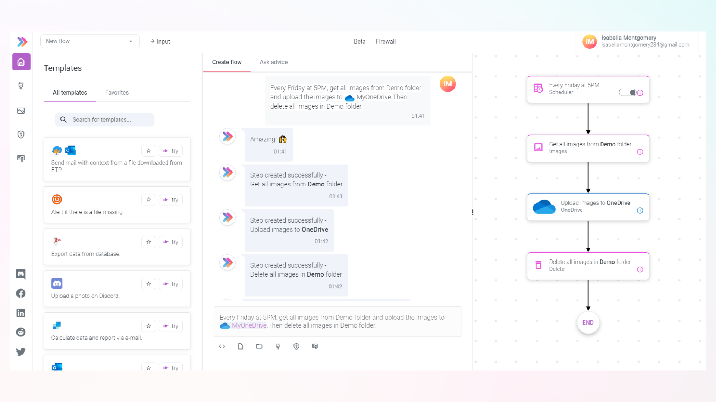
Task: Open the Beta menu item
Action: click(359, 42)
